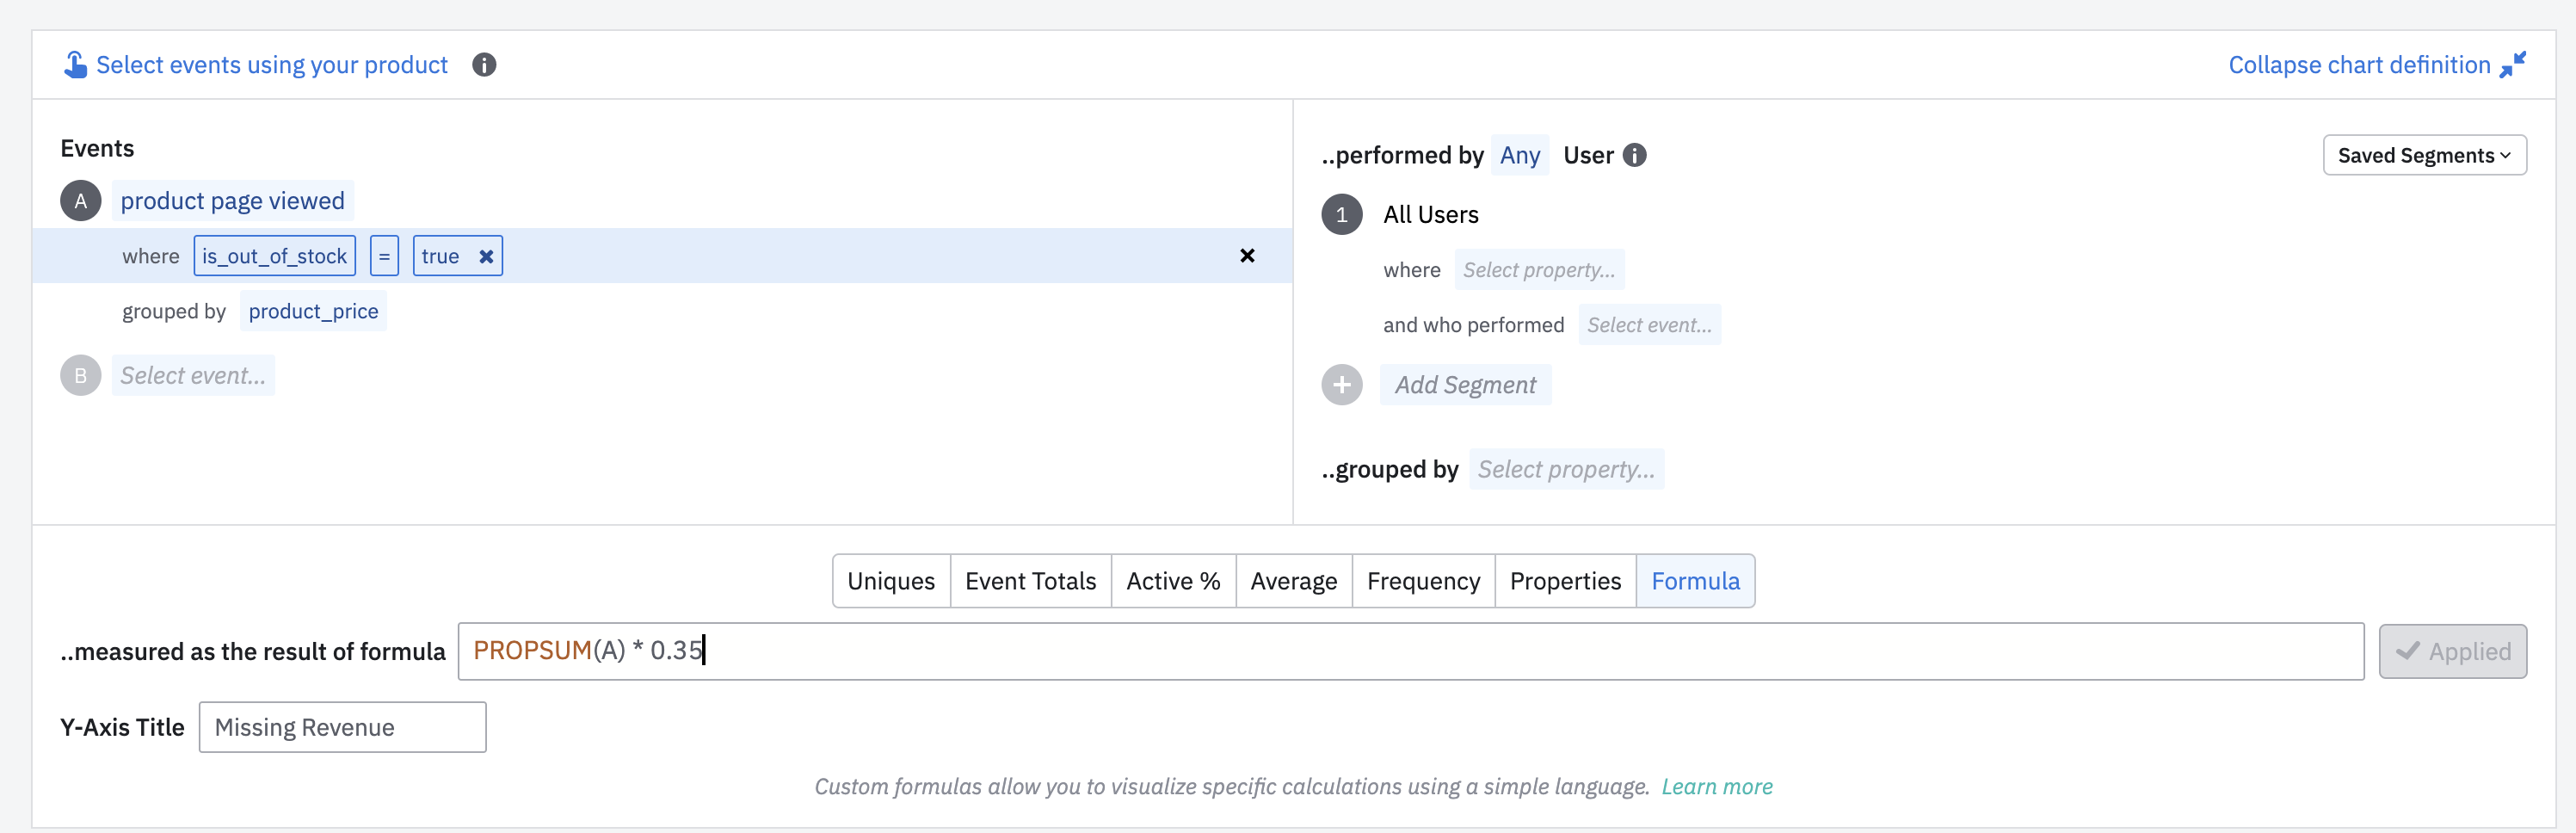Image resolution: width=2576 pixels, height=833 pixels.
Task: Open the Learn more link
Action: point(1716,787)
